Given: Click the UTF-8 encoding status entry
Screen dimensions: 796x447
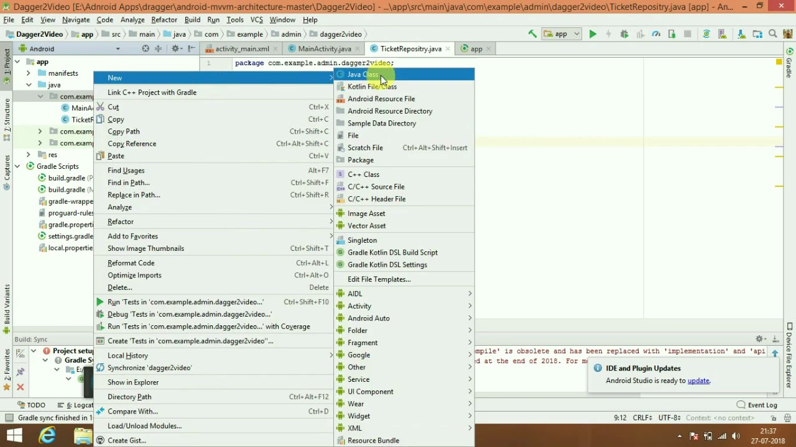Looking at the screenshot, I should tap(669, 418).
